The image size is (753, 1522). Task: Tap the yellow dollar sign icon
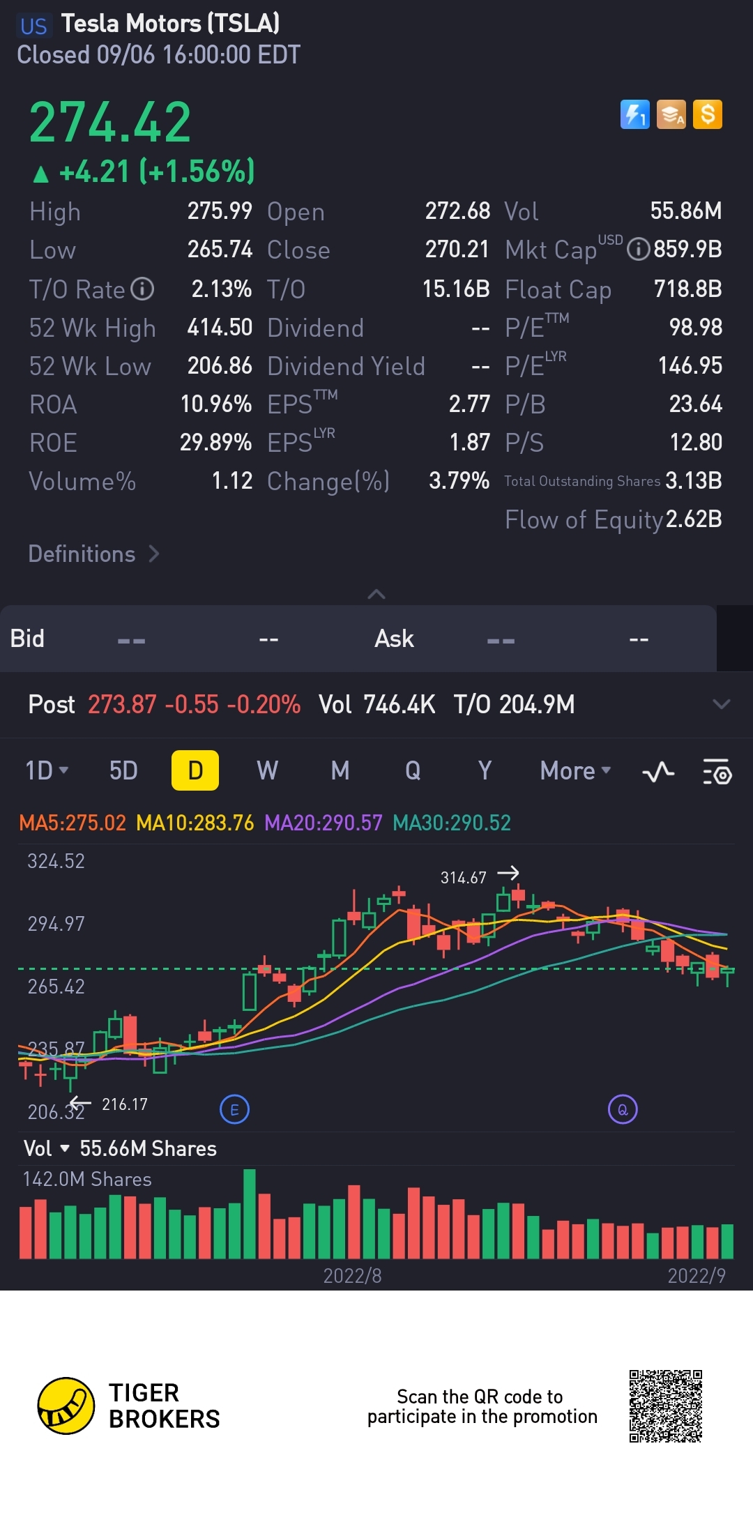pyautogui.click(x=708, y=114)
